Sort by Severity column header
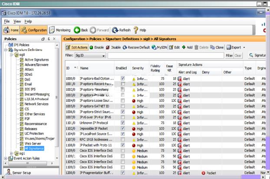Image resolution: width=270 pixels, height=179 pixels. click(140, 68)
